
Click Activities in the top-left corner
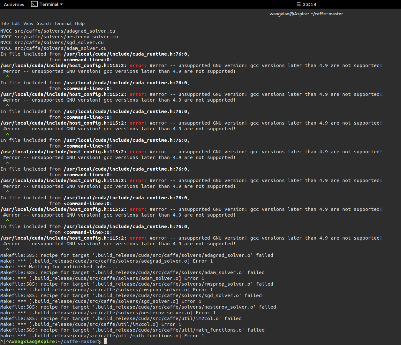pyautogui.click(x=14, y=4)
